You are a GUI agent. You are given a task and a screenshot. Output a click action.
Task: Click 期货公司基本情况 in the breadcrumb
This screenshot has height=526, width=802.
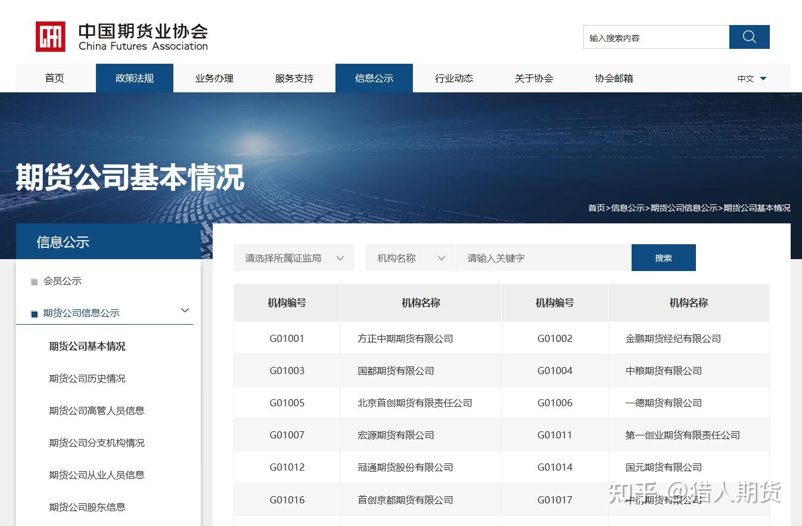[x=757, y=208]
